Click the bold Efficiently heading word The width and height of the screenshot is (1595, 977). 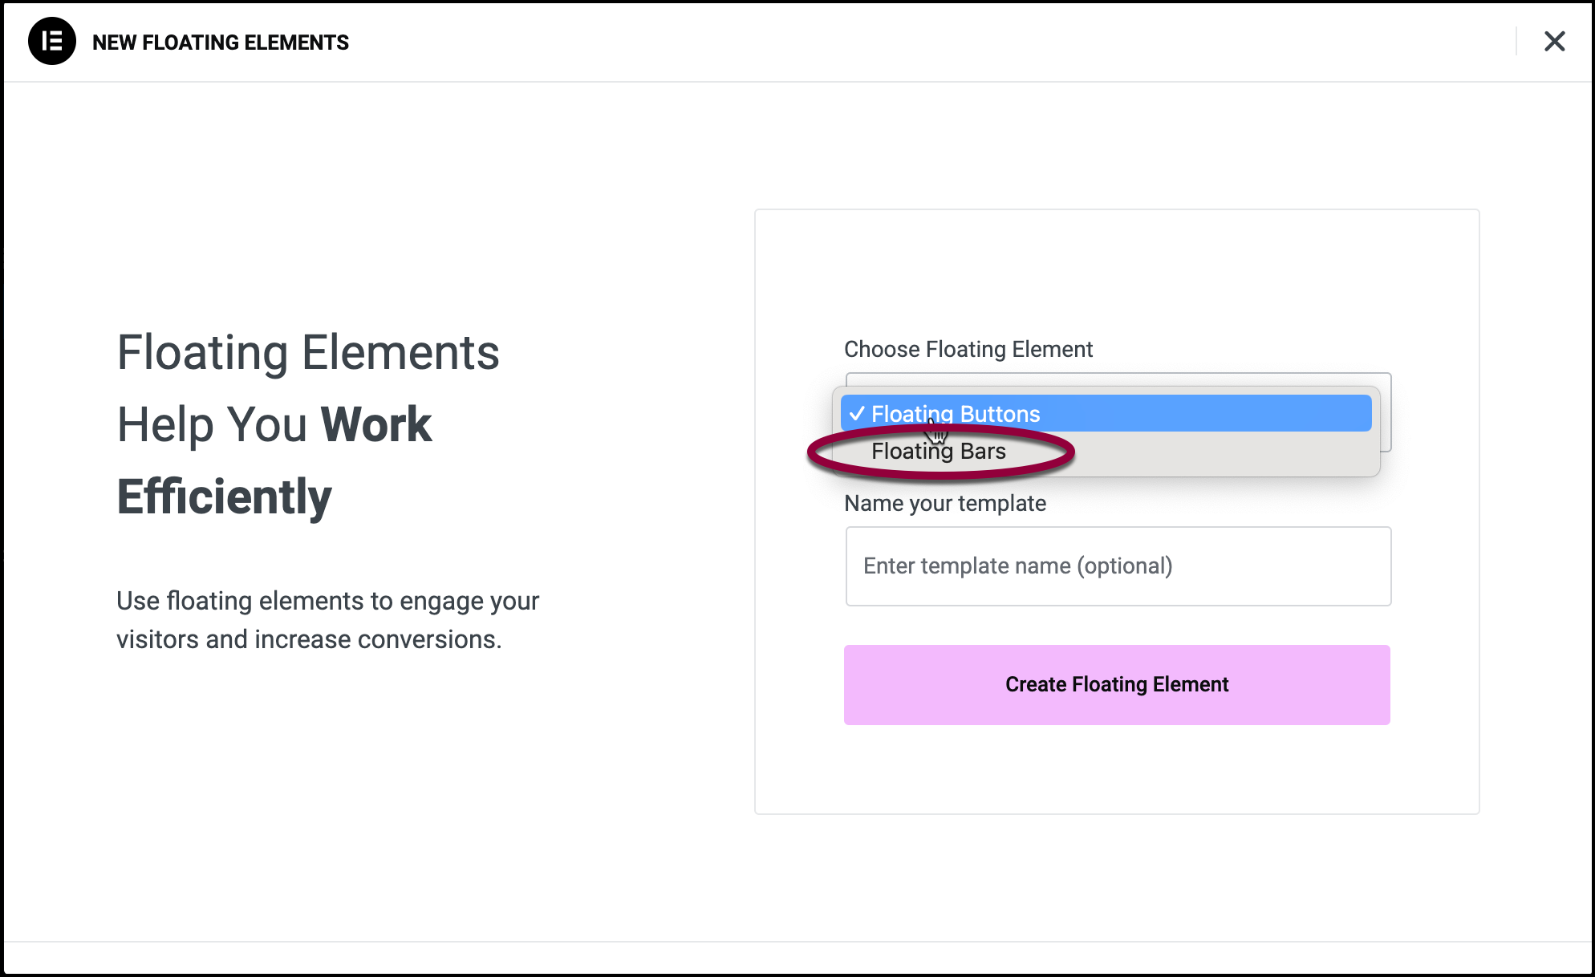point(224,497)
